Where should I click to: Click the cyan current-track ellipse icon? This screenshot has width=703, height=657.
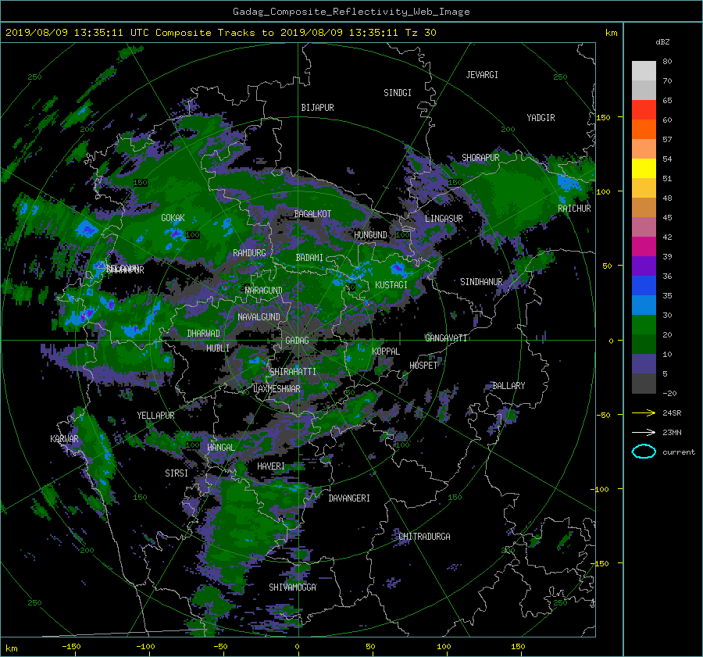pyautogui.click(x=644, y=452)
